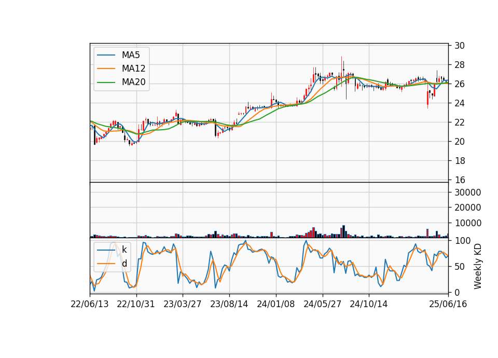This screenshot has height=358, width=498.
Task: Click price axis value 20
Action: tap(459, 142)
